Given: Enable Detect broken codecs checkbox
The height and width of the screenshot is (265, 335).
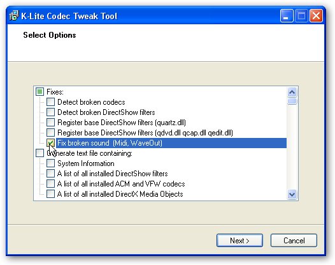Looking at the screenshot, I should [51, 102].
